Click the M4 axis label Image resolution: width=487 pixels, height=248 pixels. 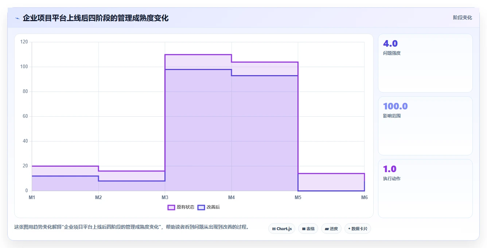pos(231,197)
